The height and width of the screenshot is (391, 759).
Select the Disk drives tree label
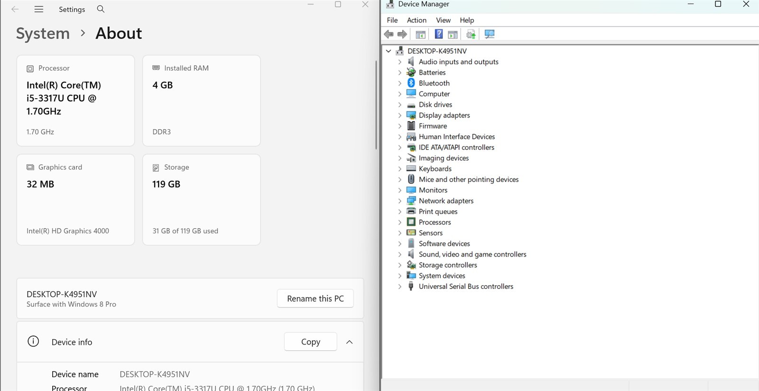coord(435,104)
